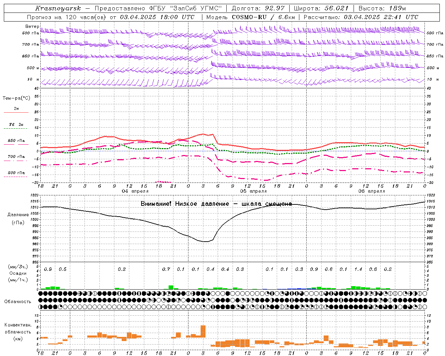Click the 06 апреля date label
The image size is (445, 356).
click(372, 191)
